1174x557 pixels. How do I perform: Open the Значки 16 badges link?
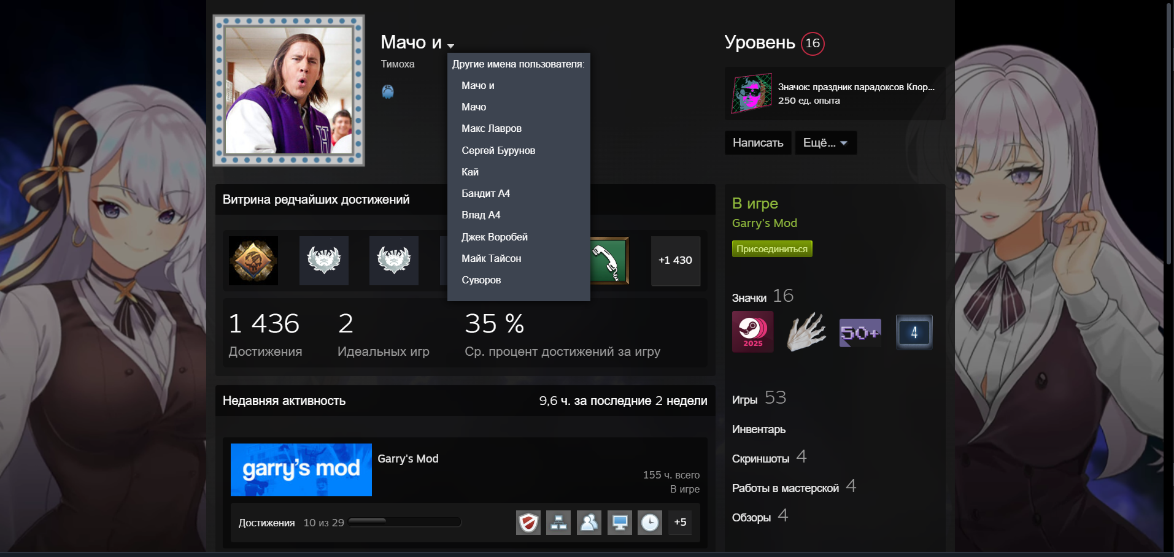click(x=762, y=296)
